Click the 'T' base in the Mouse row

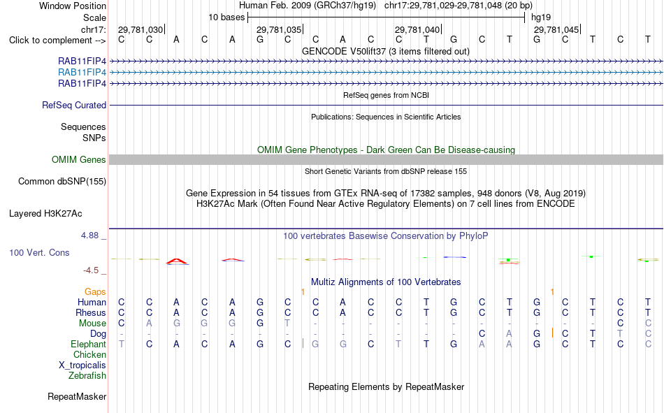287,323
